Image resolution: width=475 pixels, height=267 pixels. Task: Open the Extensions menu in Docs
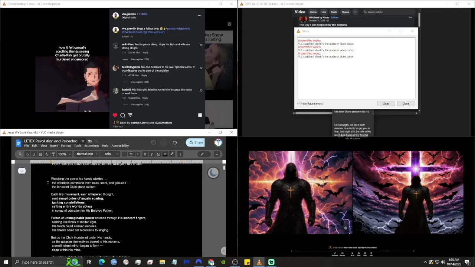tap(92, 146)
